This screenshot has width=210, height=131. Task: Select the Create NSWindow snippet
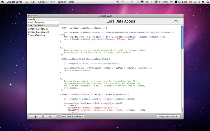43,35
